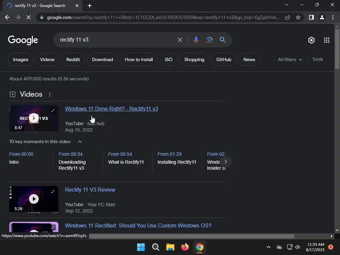Filter results by Videos
The height and width of the screenshot is (255, 340).
coord(47,59)
